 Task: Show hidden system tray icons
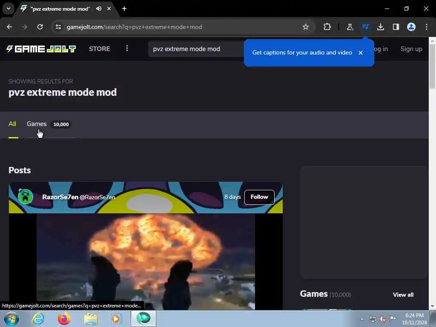point(362,319)
